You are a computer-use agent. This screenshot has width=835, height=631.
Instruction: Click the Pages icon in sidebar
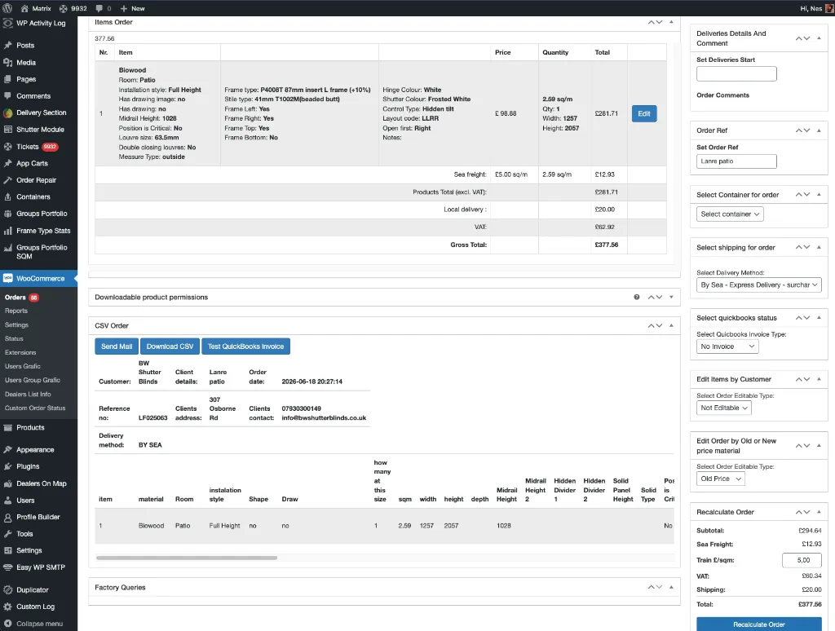7,79
